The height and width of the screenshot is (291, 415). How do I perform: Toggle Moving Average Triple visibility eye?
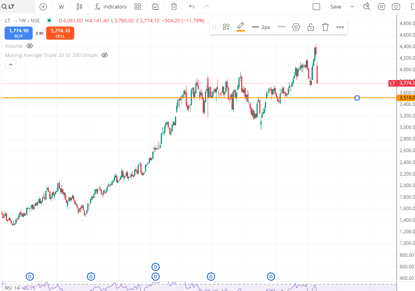(x=105, y=55)
